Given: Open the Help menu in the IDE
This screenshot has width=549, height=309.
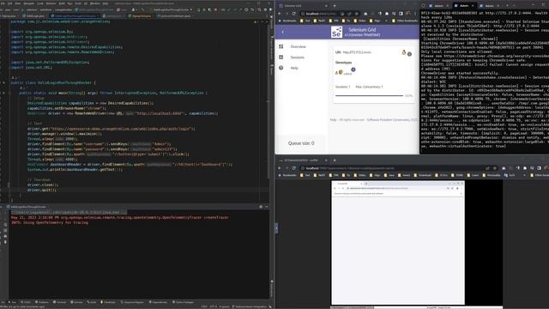Looking at the screenshot, I should coord(106,3).
